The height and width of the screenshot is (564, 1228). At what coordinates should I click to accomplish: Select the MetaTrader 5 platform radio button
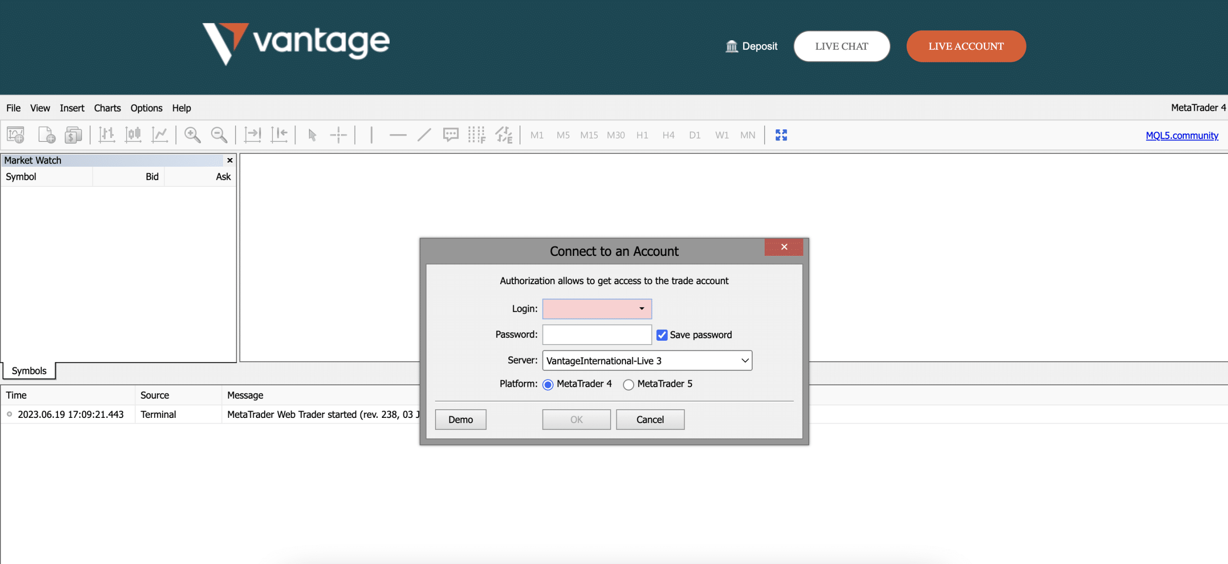pyautogui.click(x=628, y=384)
